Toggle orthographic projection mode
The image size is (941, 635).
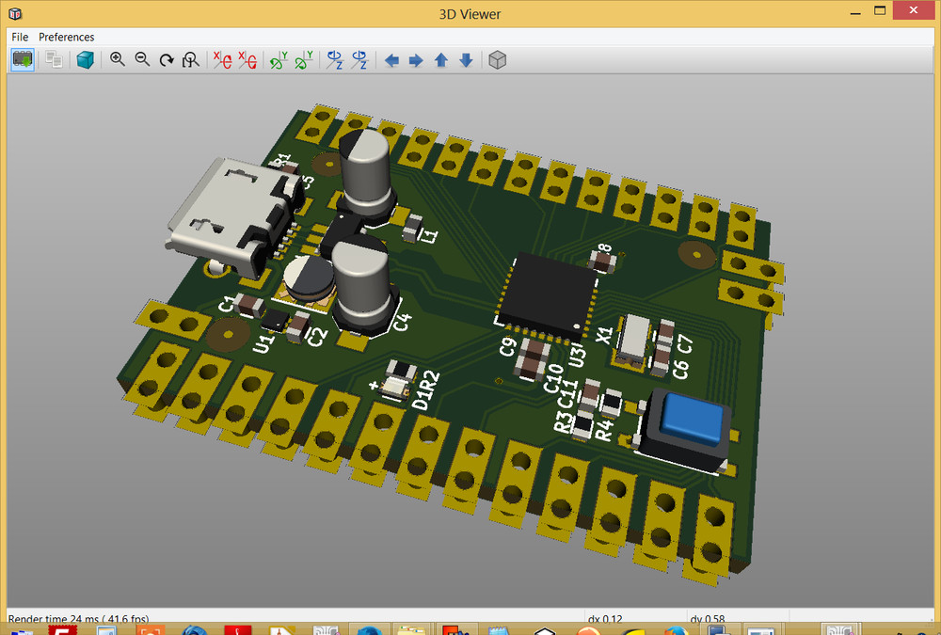click(497, 59)
